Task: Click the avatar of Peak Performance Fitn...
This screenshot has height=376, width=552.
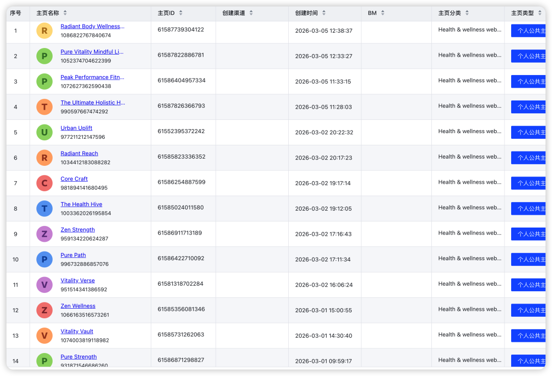Action: (x=44, y=82)
